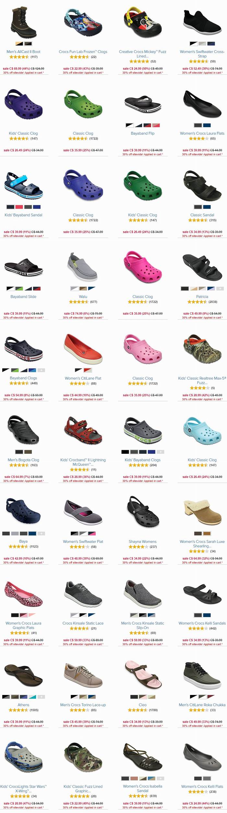Click Kids' Crocband II Lightning McQueen title
227x813 pixels.
83,462
